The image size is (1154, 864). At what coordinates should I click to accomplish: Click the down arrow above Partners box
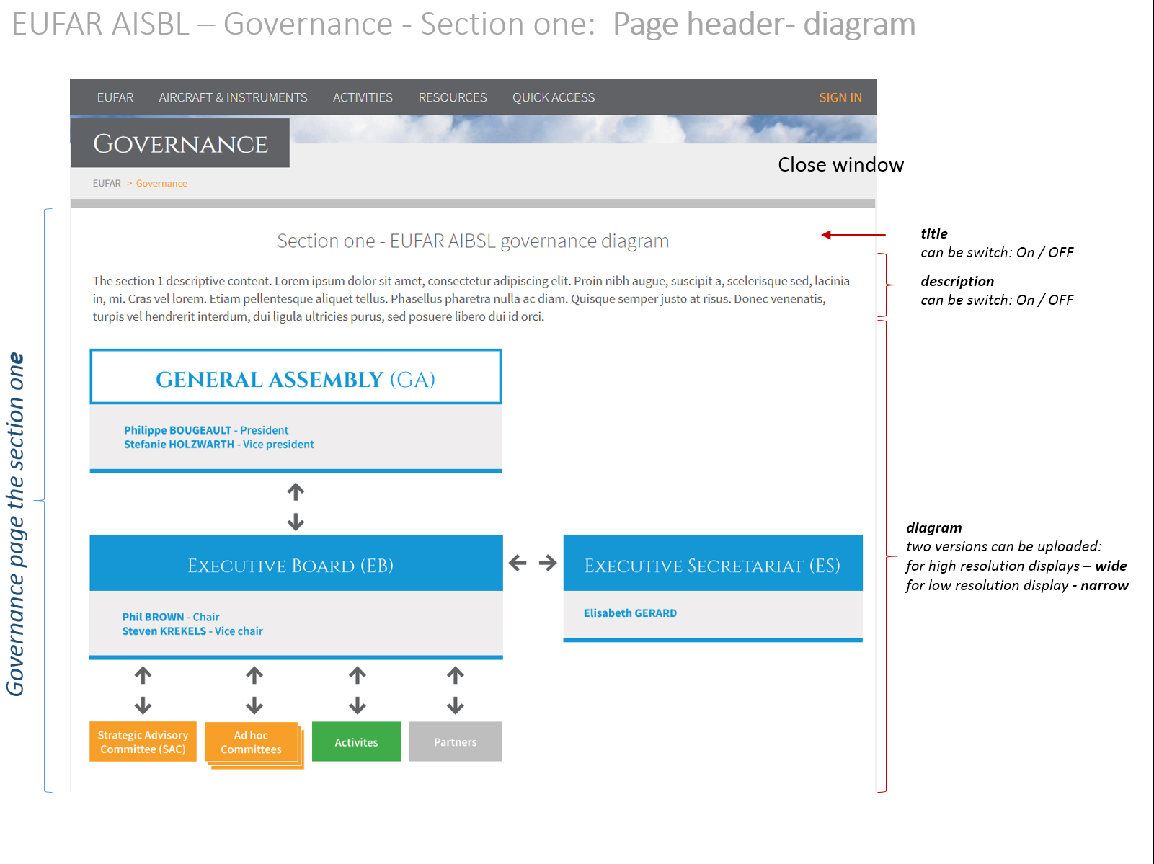tap(455, 705)
